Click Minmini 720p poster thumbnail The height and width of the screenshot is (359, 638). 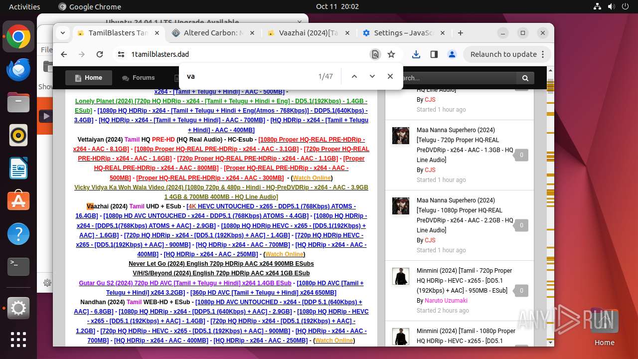[x=401, y=276]
